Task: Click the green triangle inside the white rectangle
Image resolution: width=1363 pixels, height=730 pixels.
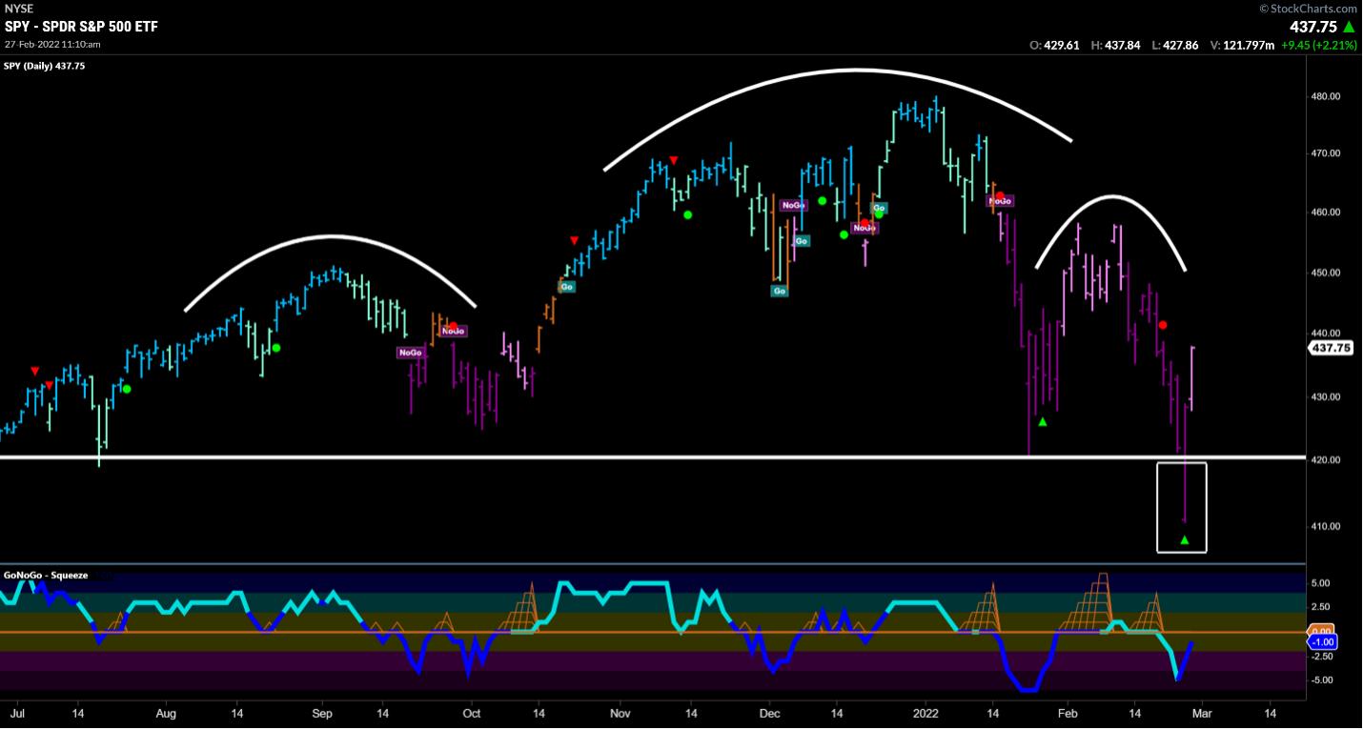Action: (x=1185, y=540)
